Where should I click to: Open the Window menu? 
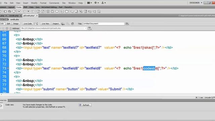coord(72,3)
